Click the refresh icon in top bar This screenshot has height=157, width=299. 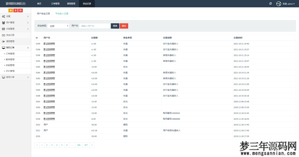pos(270,4)
